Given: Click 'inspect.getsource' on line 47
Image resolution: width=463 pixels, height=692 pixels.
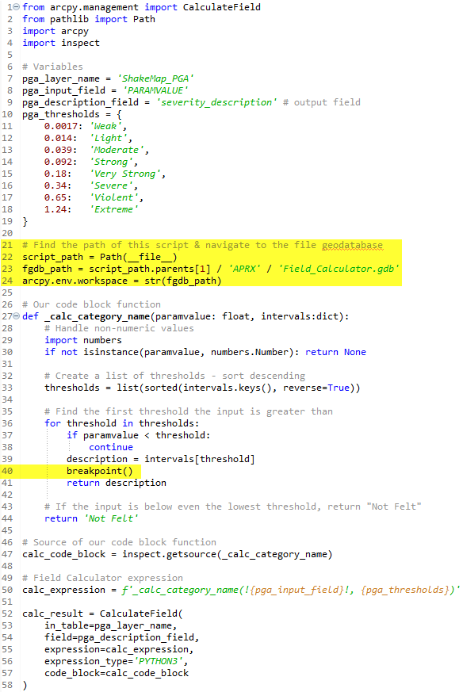Looking at the screenshot, I should [x=169, y=554].
